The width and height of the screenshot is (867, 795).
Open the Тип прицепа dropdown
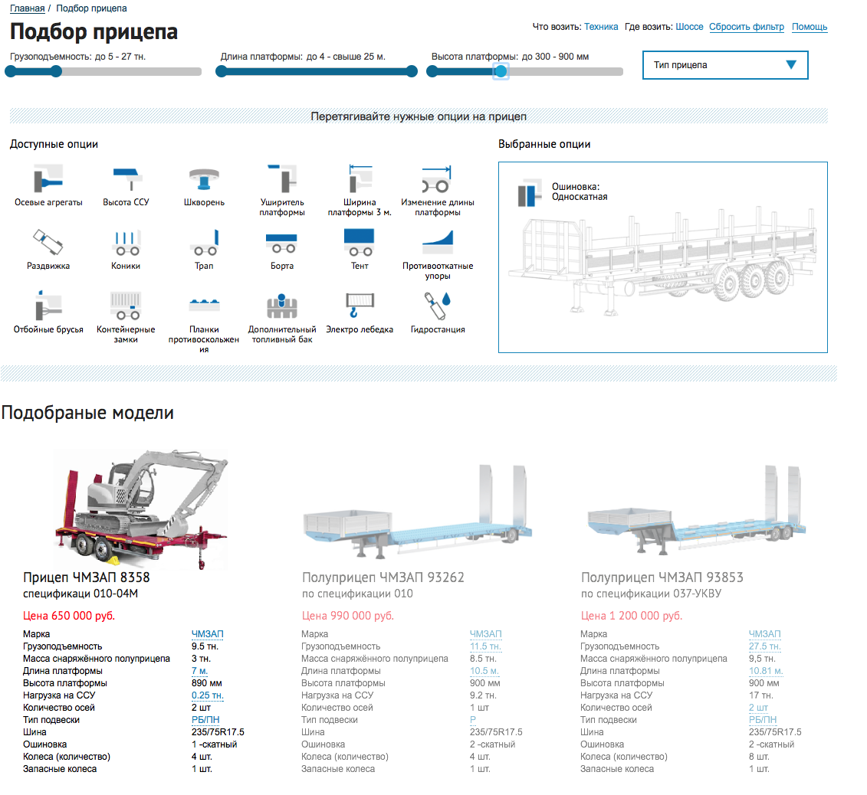click(x=725, y=65)
